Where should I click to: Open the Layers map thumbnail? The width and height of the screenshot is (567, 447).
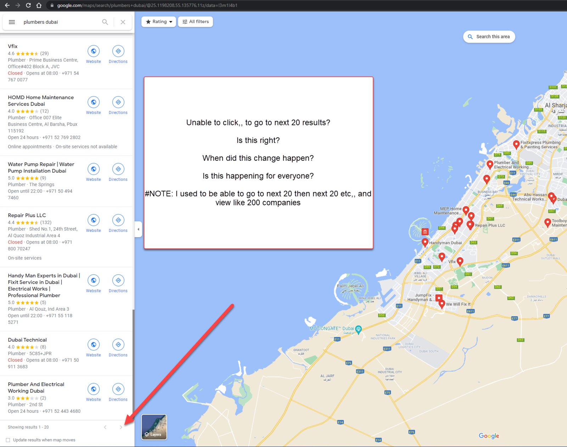tap(154, 427)
